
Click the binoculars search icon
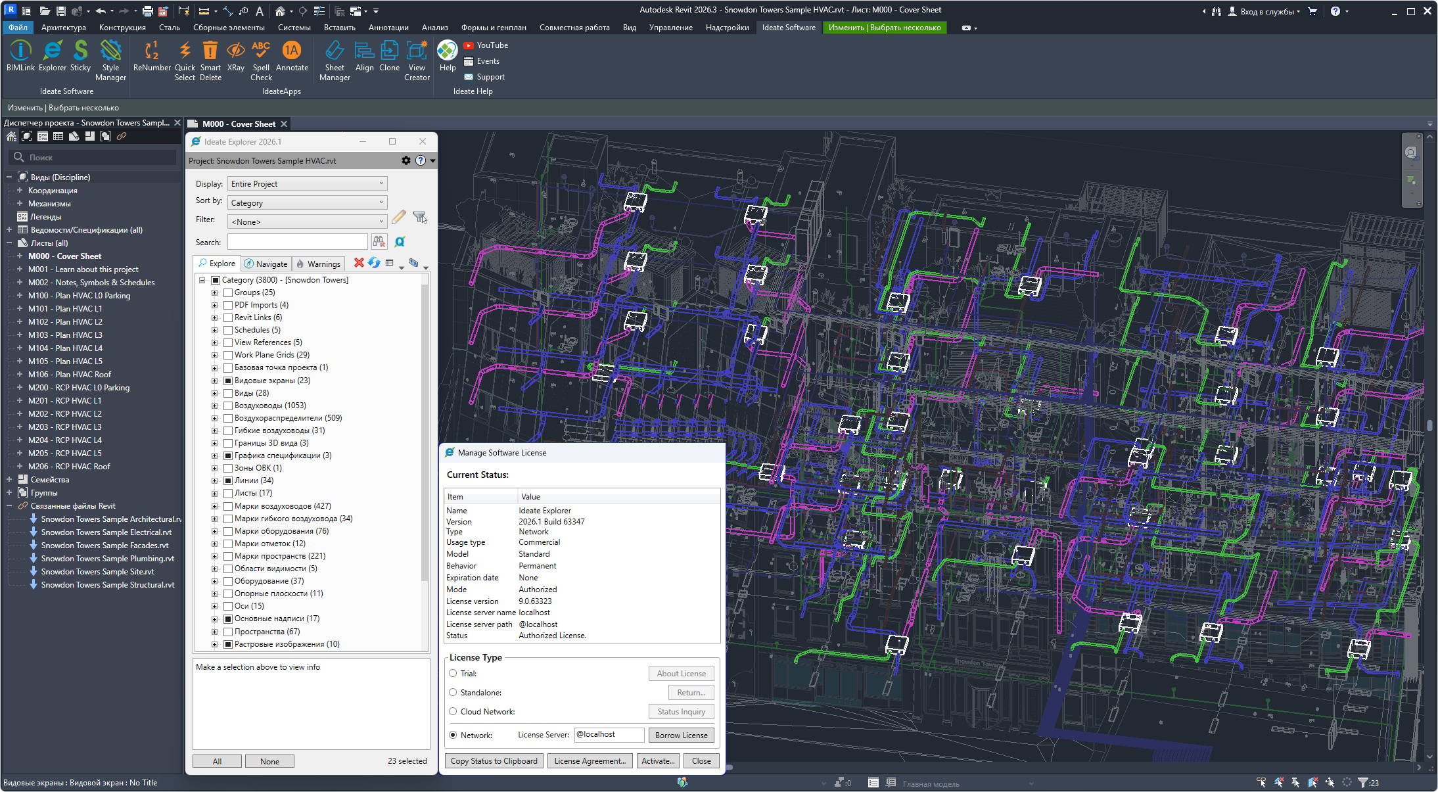pos(379,242)
